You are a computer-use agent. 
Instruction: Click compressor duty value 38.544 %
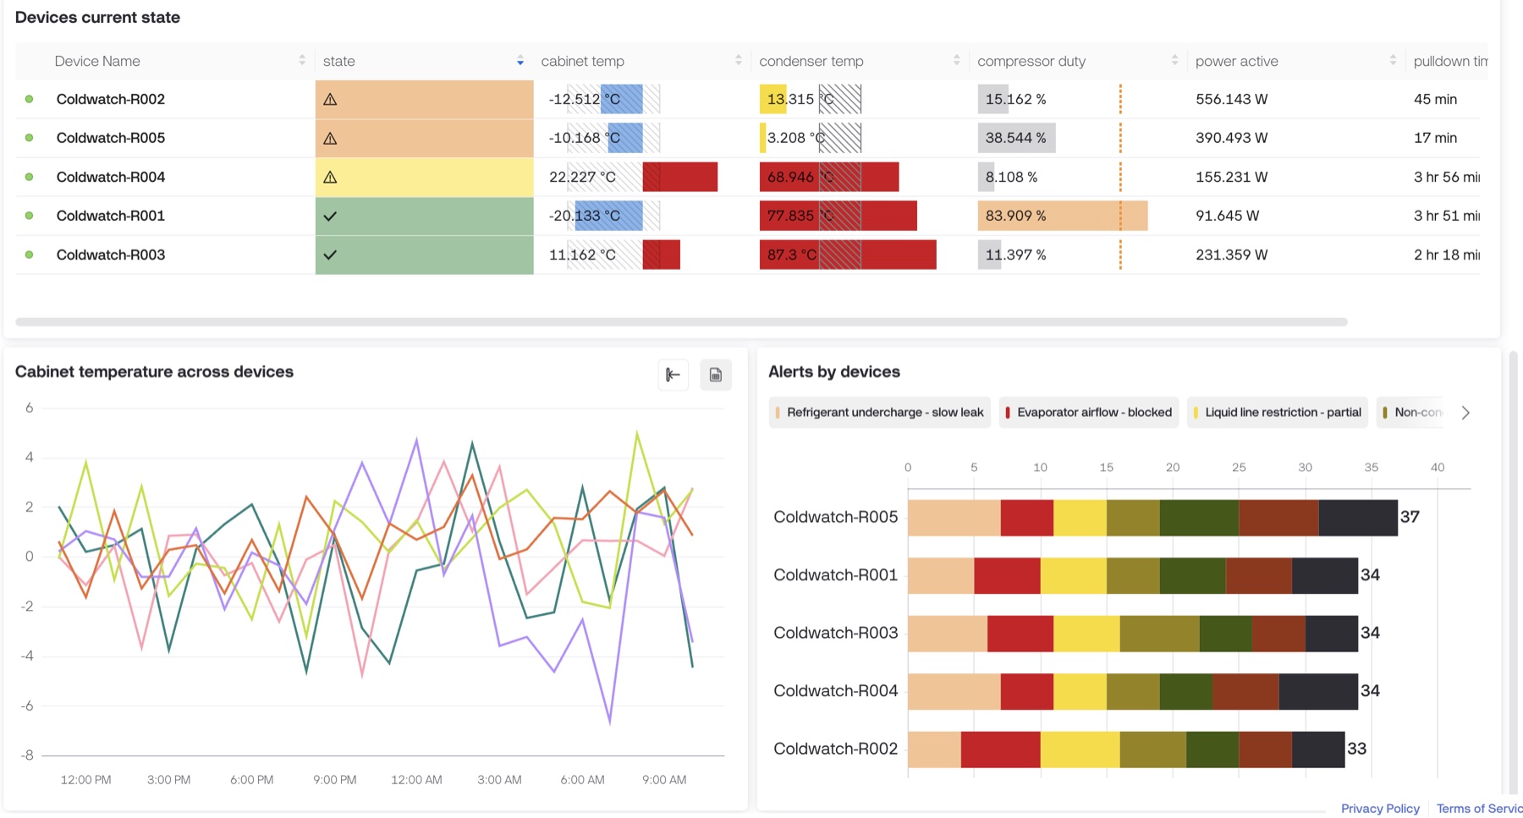(x=1015, y=138)
